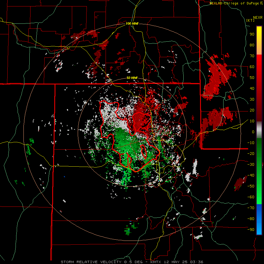Click the 60 value on velocity scale
This screenshot has width=264, height=264.
pyautogui.click(x=252, y=67)
